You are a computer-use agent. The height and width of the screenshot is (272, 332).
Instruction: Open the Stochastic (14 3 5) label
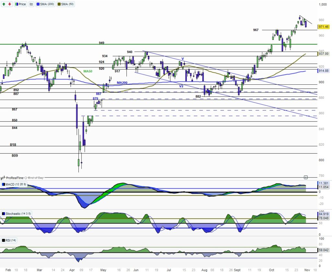click(x=16, y=214)
